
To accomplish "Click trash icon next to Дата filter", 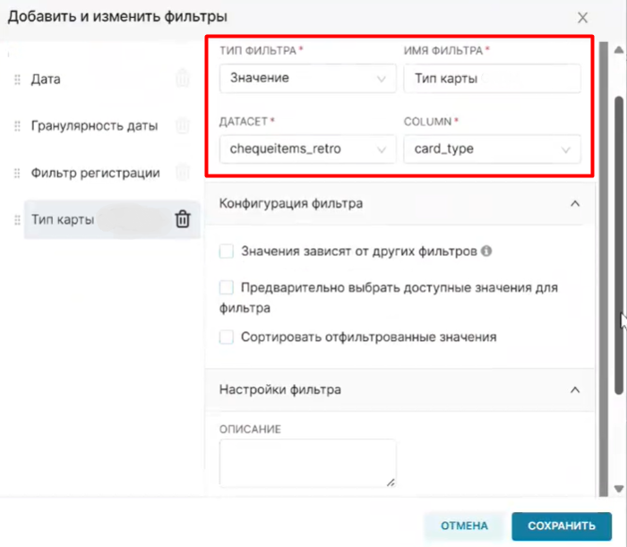I will 182,79.
